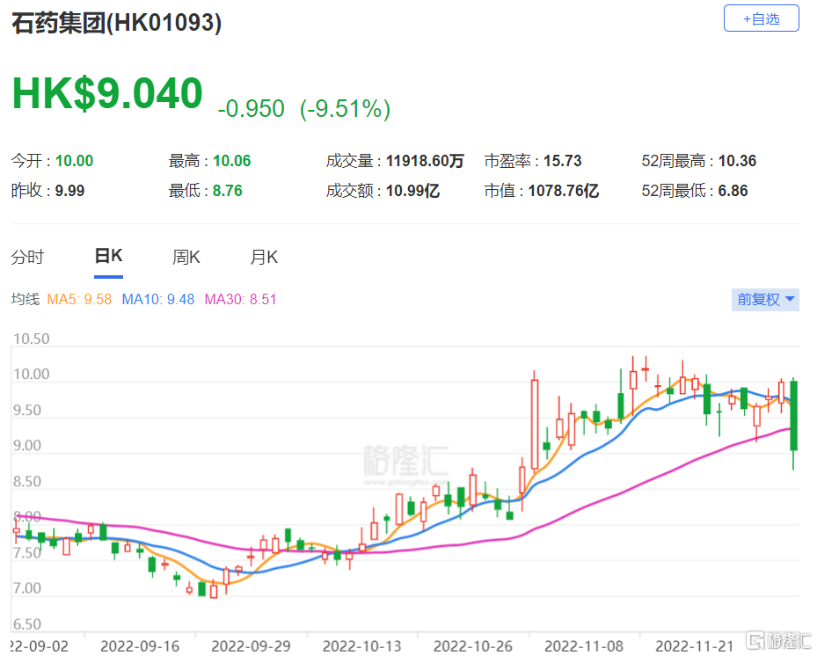Select the 日K daily chart tab
Screen dimensions: 817x656
[108, 257]
